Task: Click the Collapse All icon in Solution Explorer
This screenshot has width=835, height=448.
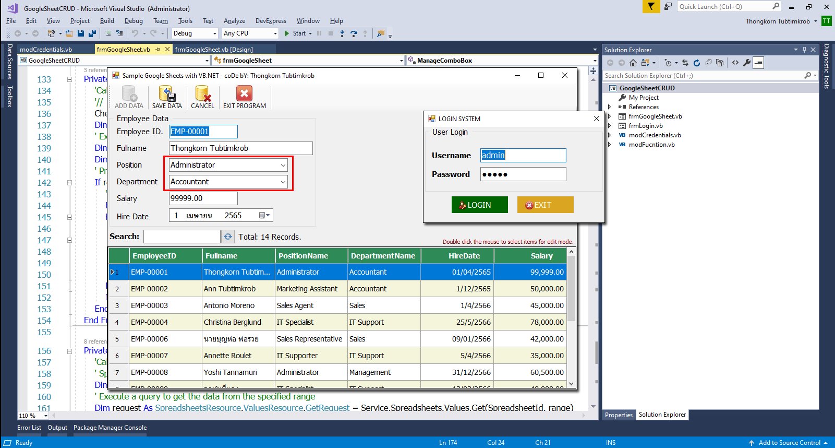Action: pos(708,63)
